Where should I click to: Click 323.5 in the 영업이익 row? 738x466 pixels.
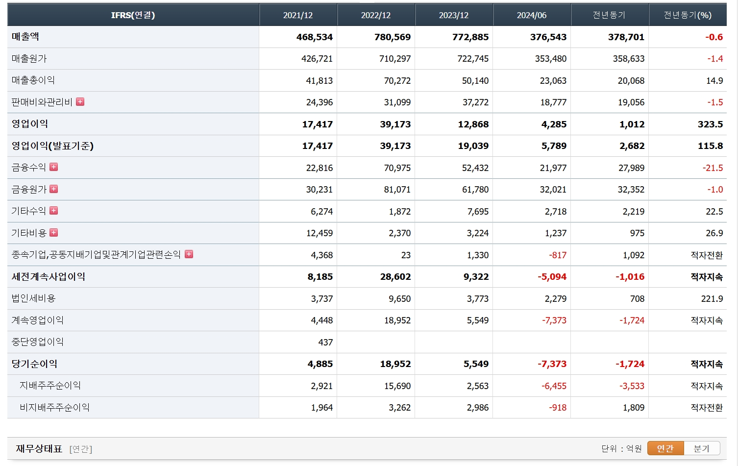click(x=711, y=124)
